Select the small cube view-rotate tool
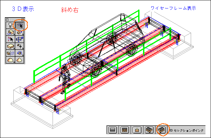211x138 pixels. pos(20,32)
